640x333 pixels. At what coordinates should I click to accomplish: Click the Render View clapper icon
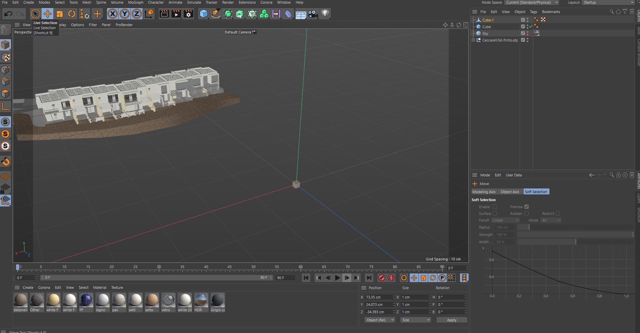coord(164,14)
